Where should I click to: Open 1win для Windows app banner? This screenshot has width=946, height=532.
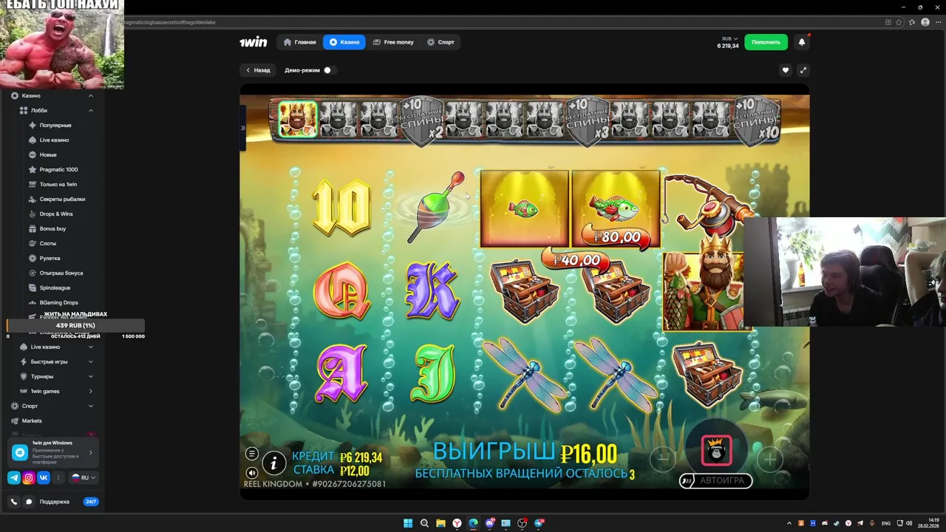click(53, 452)
